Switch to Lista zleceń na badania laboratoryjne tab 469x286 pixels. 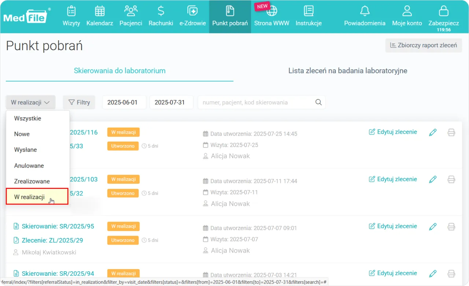(347, 71)
